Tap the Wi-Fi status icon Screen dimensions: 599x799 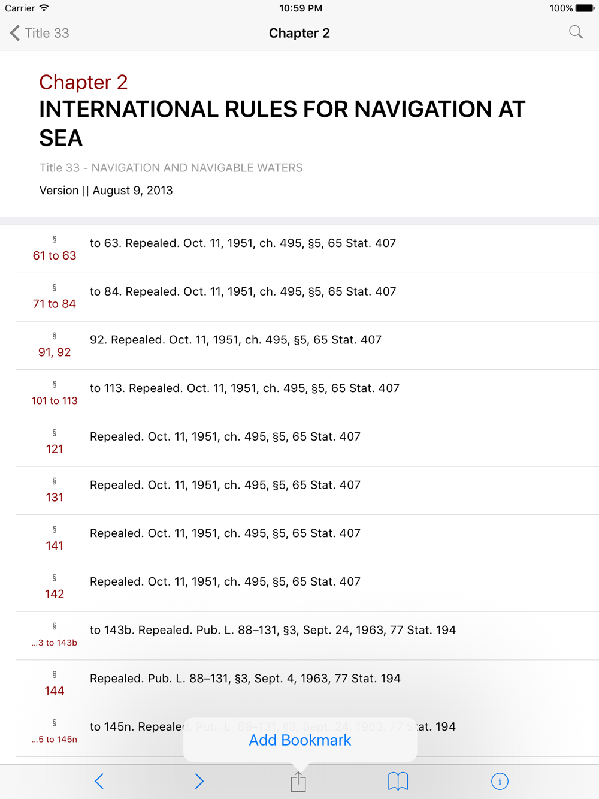(x=44, y=8)
